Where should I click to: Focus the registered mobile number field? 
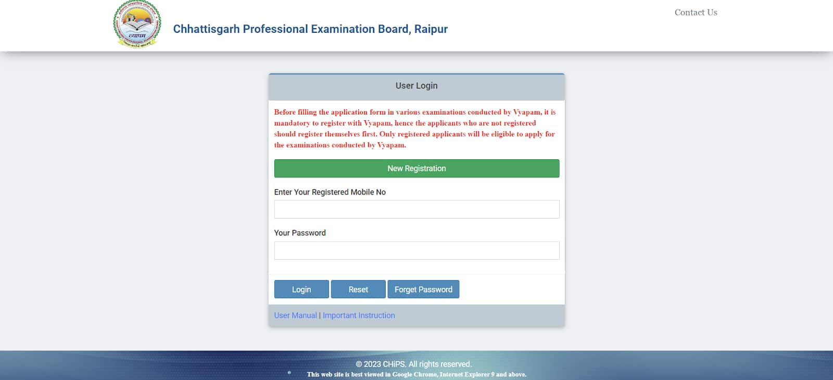pos(416,209)
